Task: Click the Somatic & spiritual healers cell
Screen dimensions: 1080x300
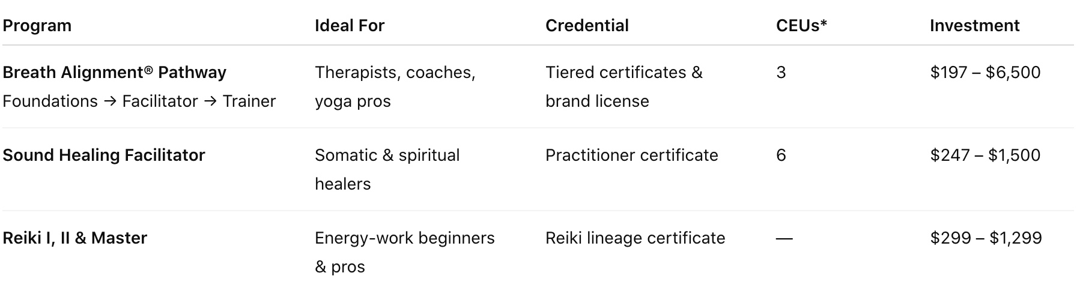Action: pyautogui.click(x=387, y=169)
